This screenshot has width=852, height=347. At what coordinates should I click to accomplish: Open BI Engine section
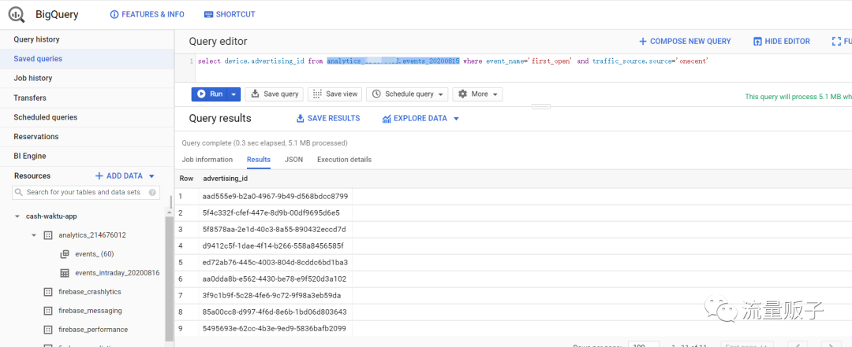coord(30,156)
